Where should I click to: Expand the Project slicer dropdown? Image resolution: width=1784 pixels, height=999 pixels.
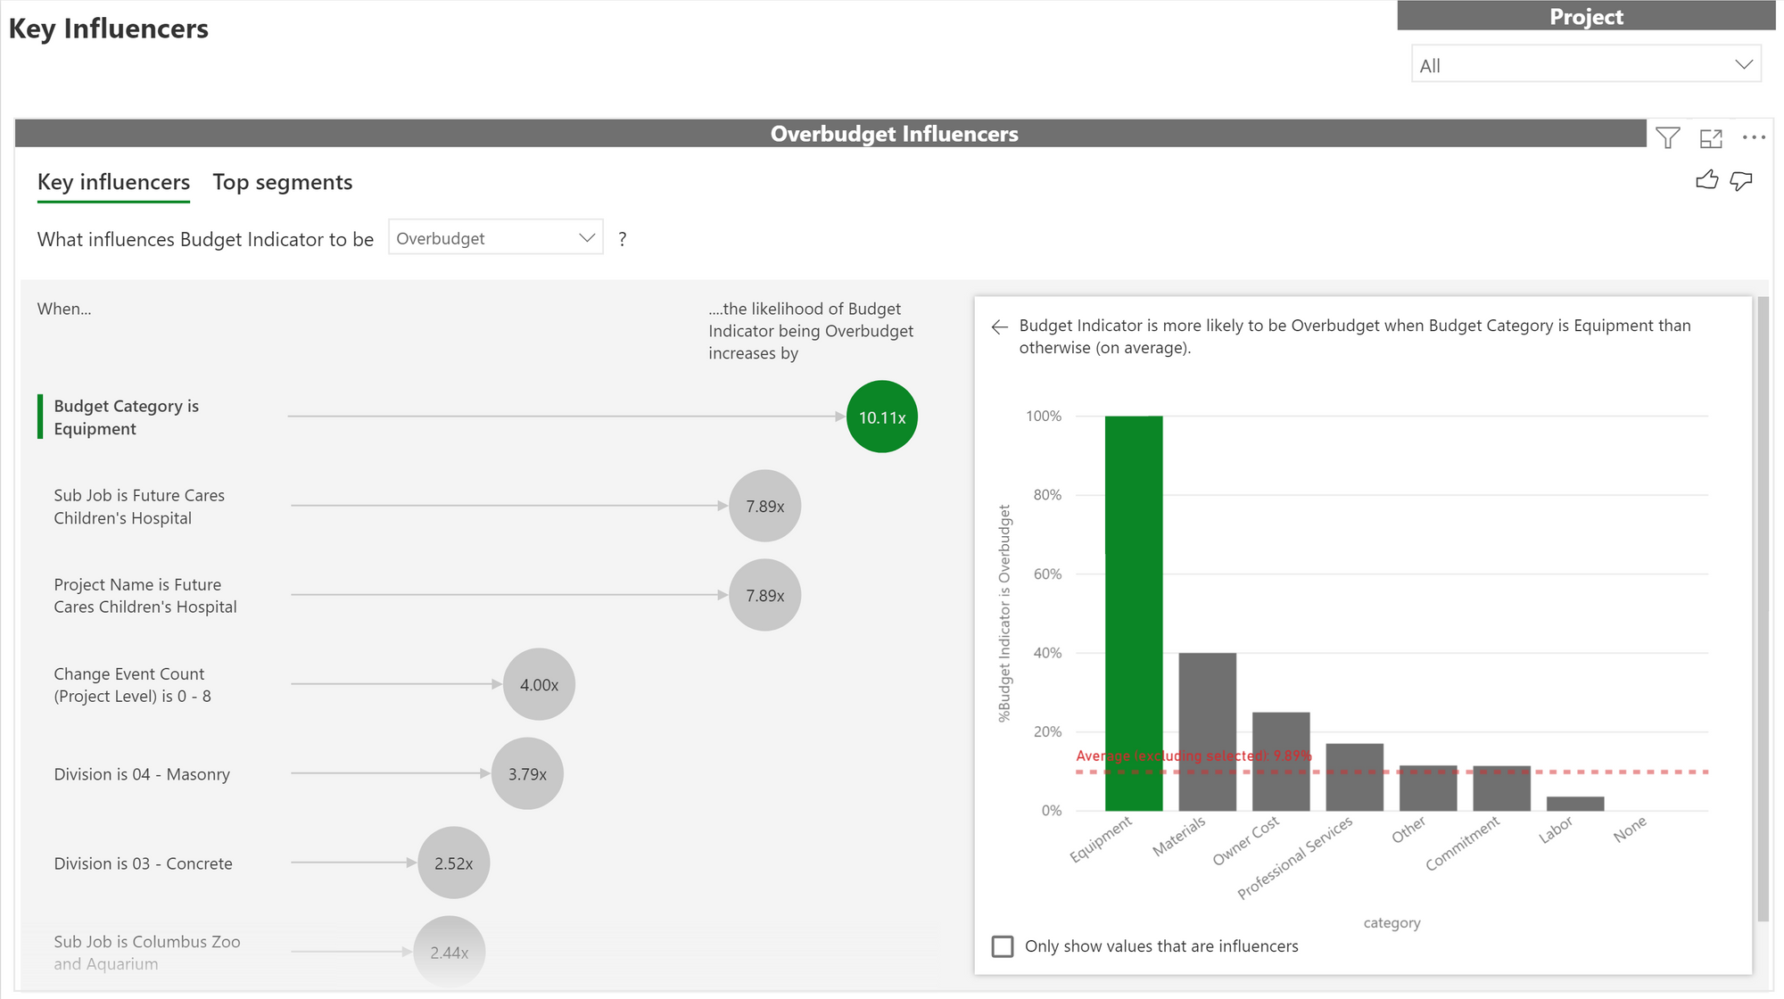pyautogui.click(x=1585, y=65)
